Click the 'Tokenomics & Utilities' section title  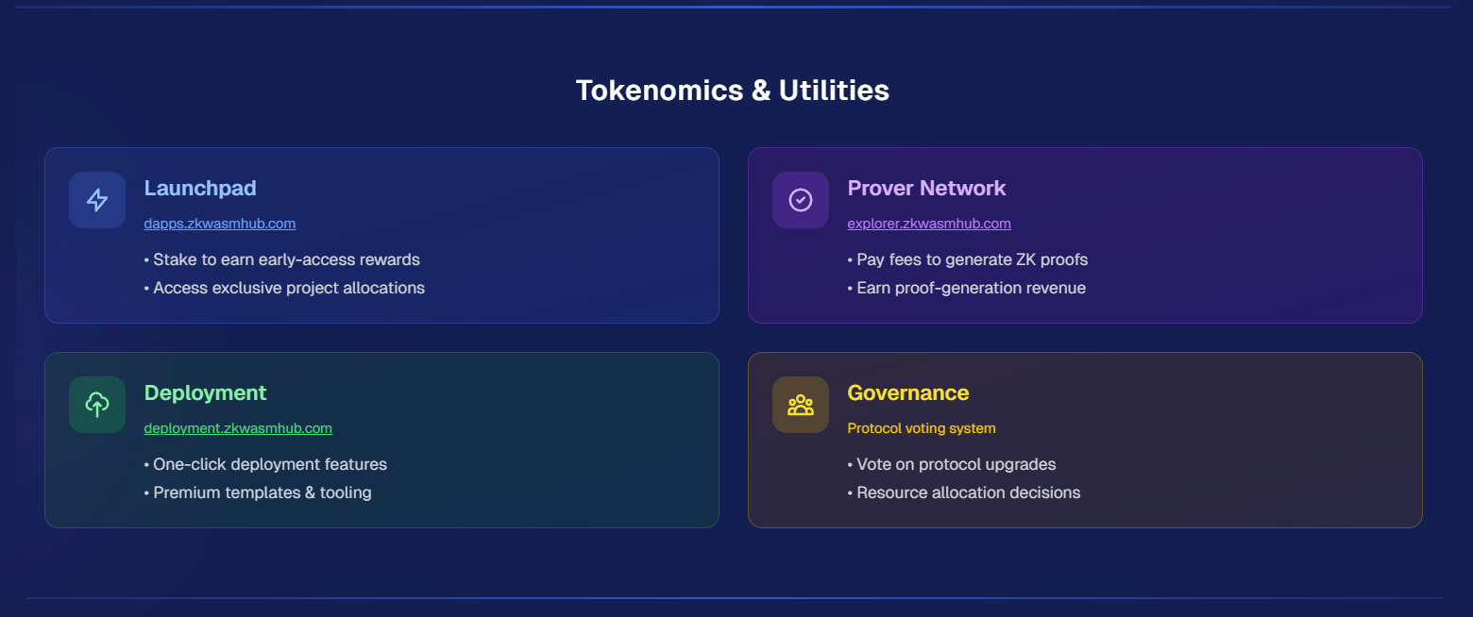[733, 91]
